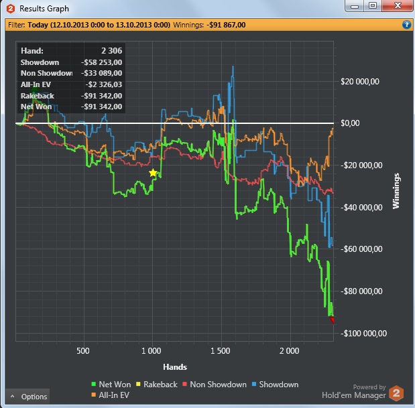Click the -$100 000,00 y-axis label
This screenshot has height=408, width=415.
(x=363, y=333)
